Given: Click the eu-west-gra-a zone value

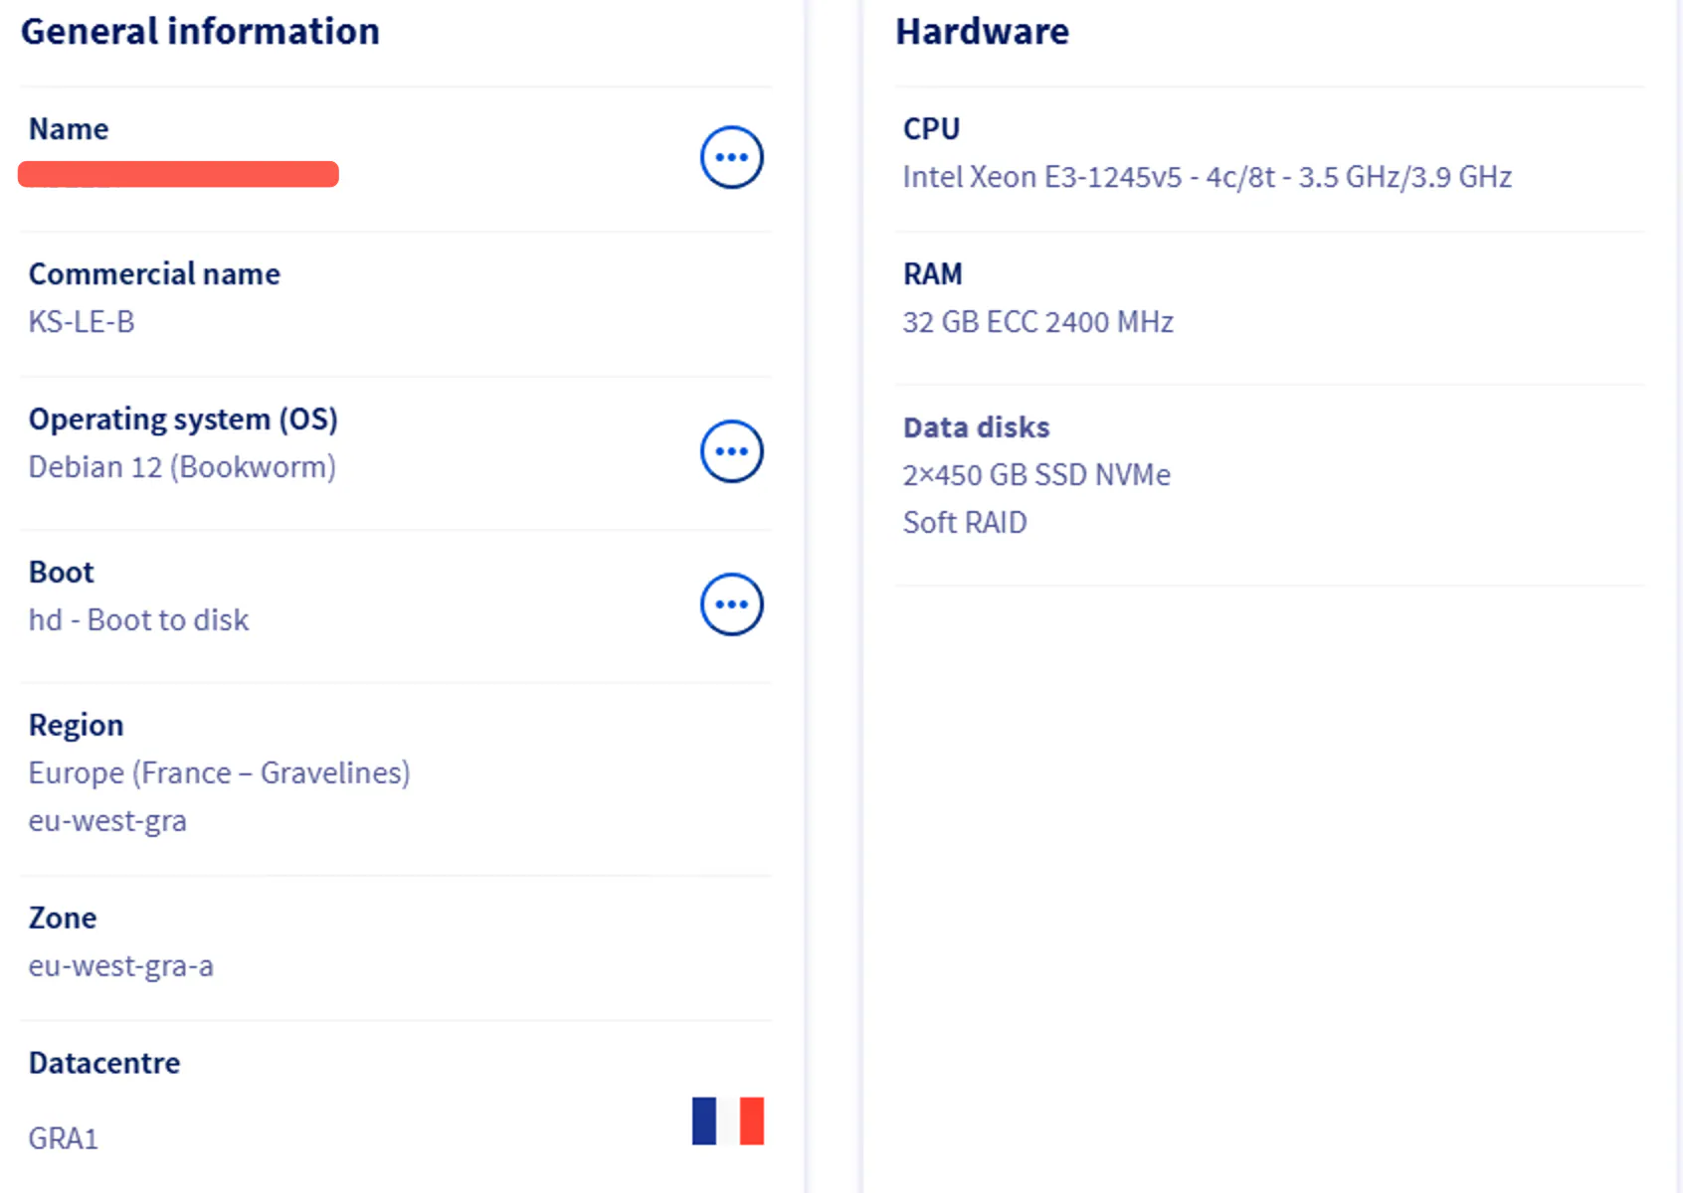Looking at the screenshot, I should 120,966.
